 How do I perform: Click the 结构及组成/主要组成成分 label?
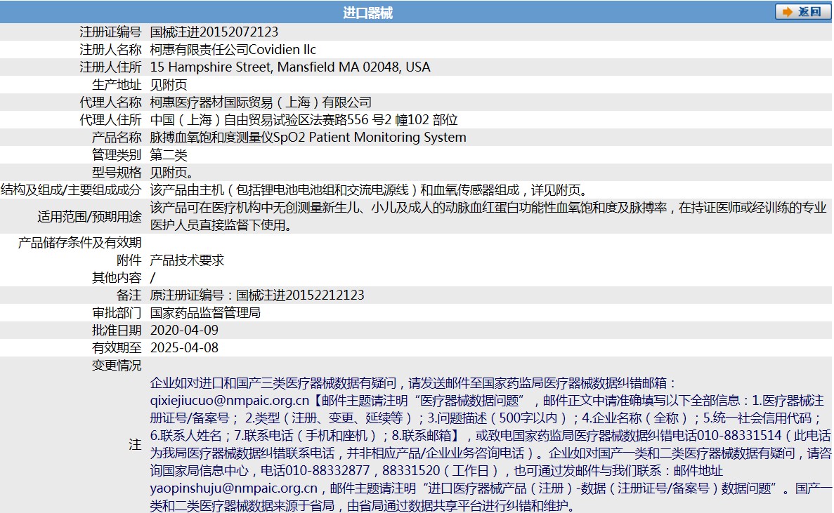[71, 189]
